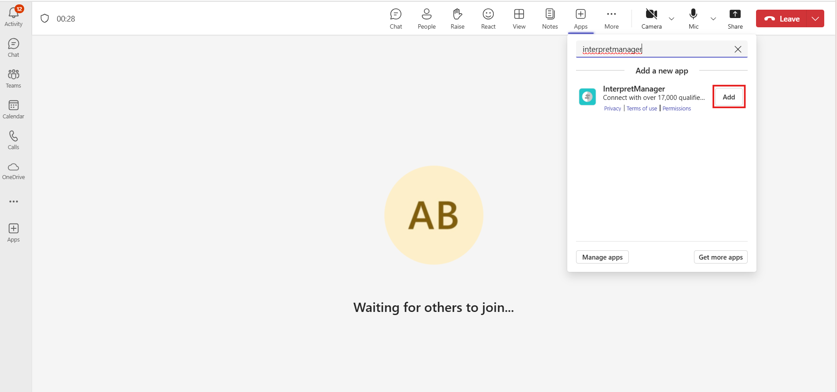
Task: Expand Leave options dropdown arrow
Action: tap(815, 18)
